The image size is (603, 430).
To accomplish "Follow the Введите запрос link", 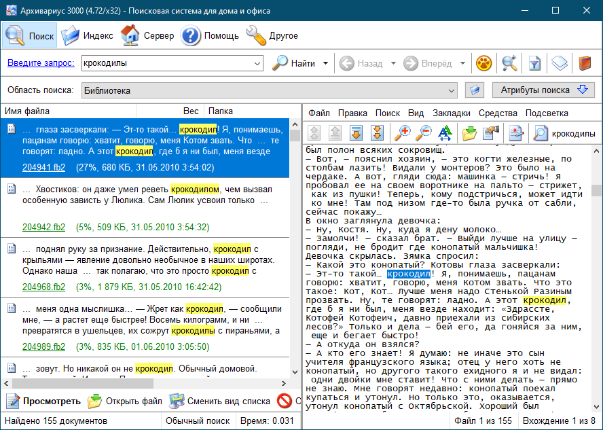I will click(41, 62).
